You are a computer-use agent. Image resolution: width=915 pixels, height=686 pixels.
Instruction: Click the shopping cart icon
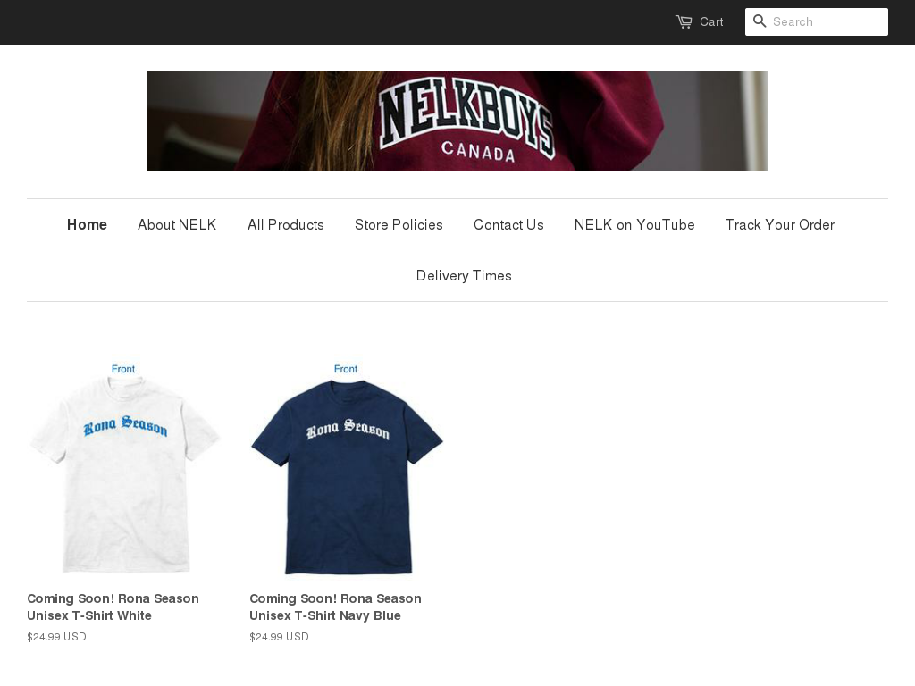(684, 21)
